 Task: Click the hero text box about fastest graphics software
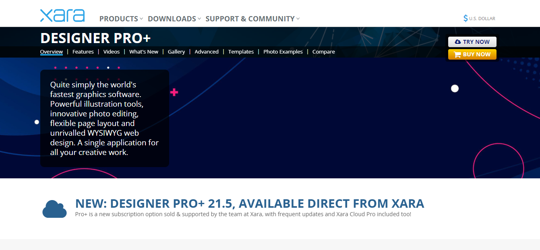[105, 118]
